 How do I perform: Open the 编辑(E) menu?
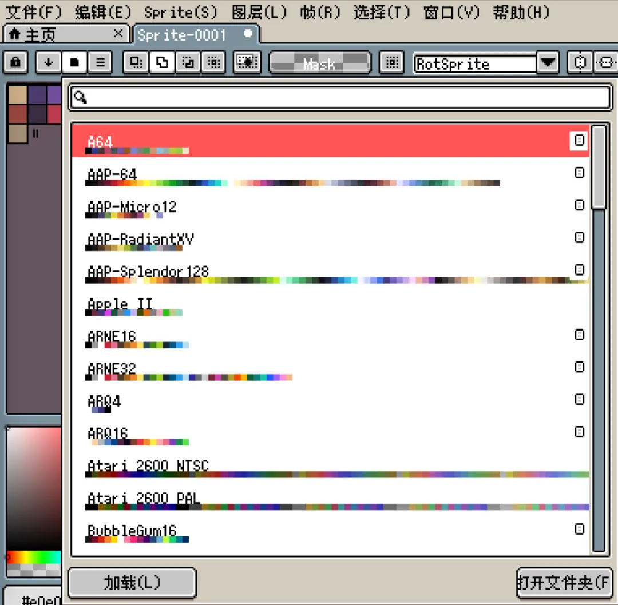(103, 12)
